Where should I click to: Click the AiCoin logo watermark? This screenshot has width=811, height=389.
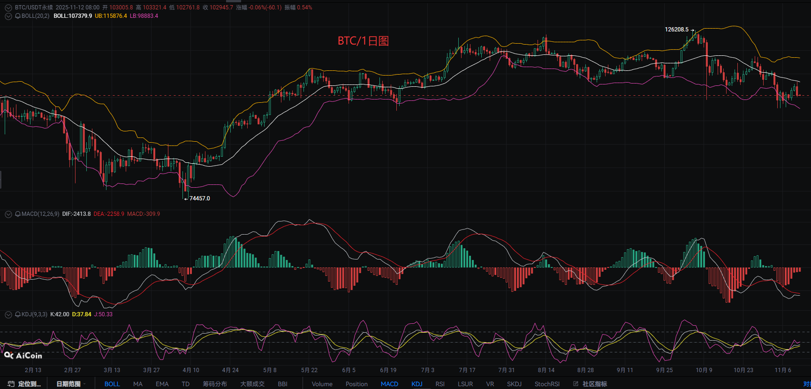(23, 355)
